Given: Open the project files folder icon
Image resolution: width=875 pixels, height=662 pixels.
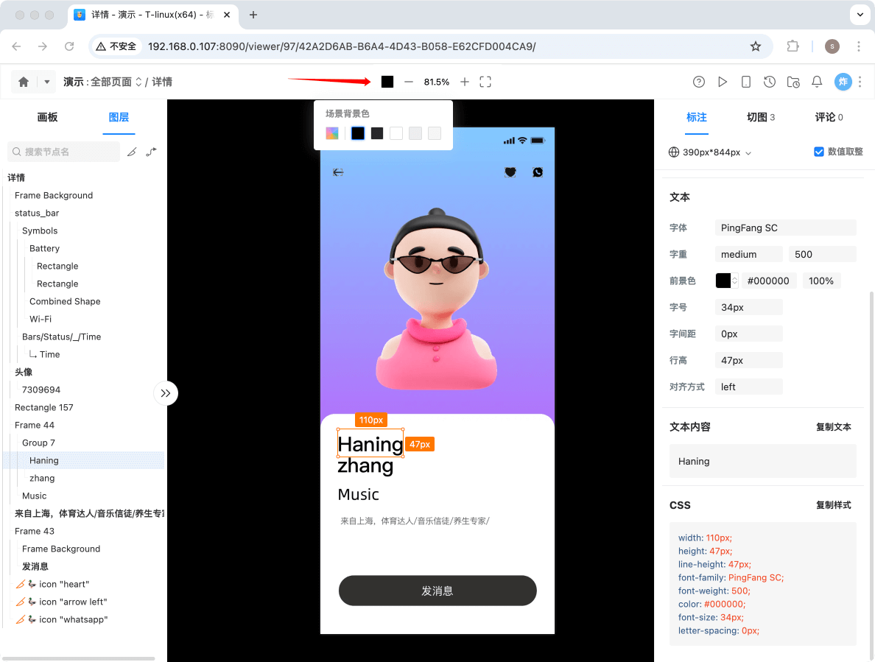Looking at the screenshot, I should (793, 82).
